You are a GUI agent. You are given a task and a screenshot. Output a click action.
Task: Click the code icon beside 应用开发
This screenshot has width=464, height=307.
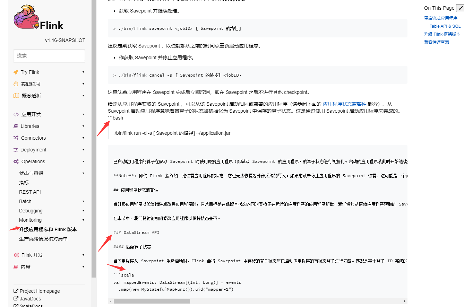coord(16,114)
